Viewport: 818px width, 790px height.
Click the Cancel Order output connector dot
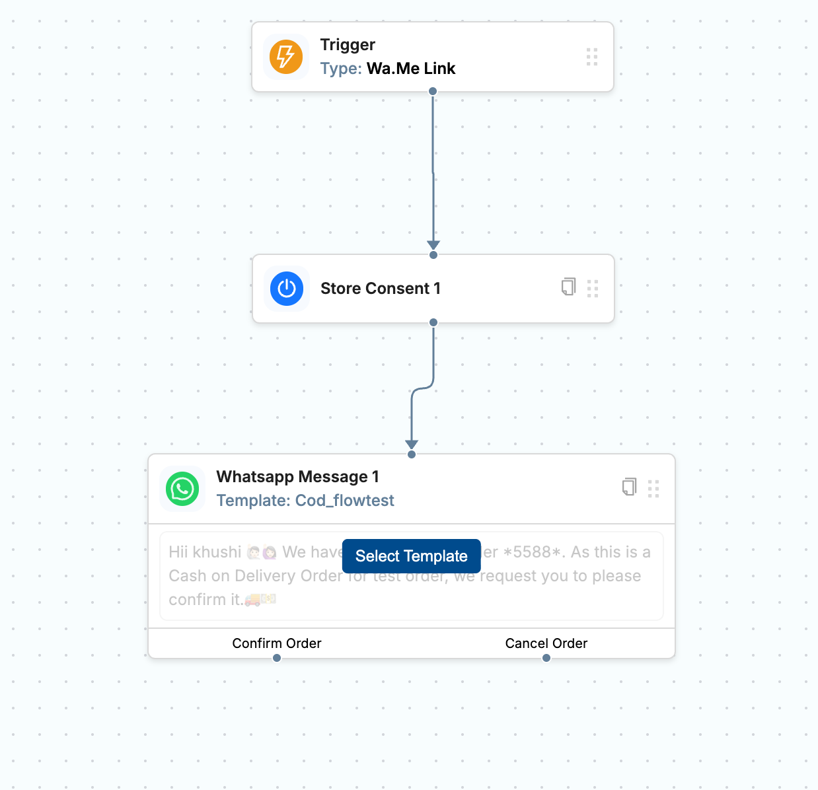coord(546,658)
